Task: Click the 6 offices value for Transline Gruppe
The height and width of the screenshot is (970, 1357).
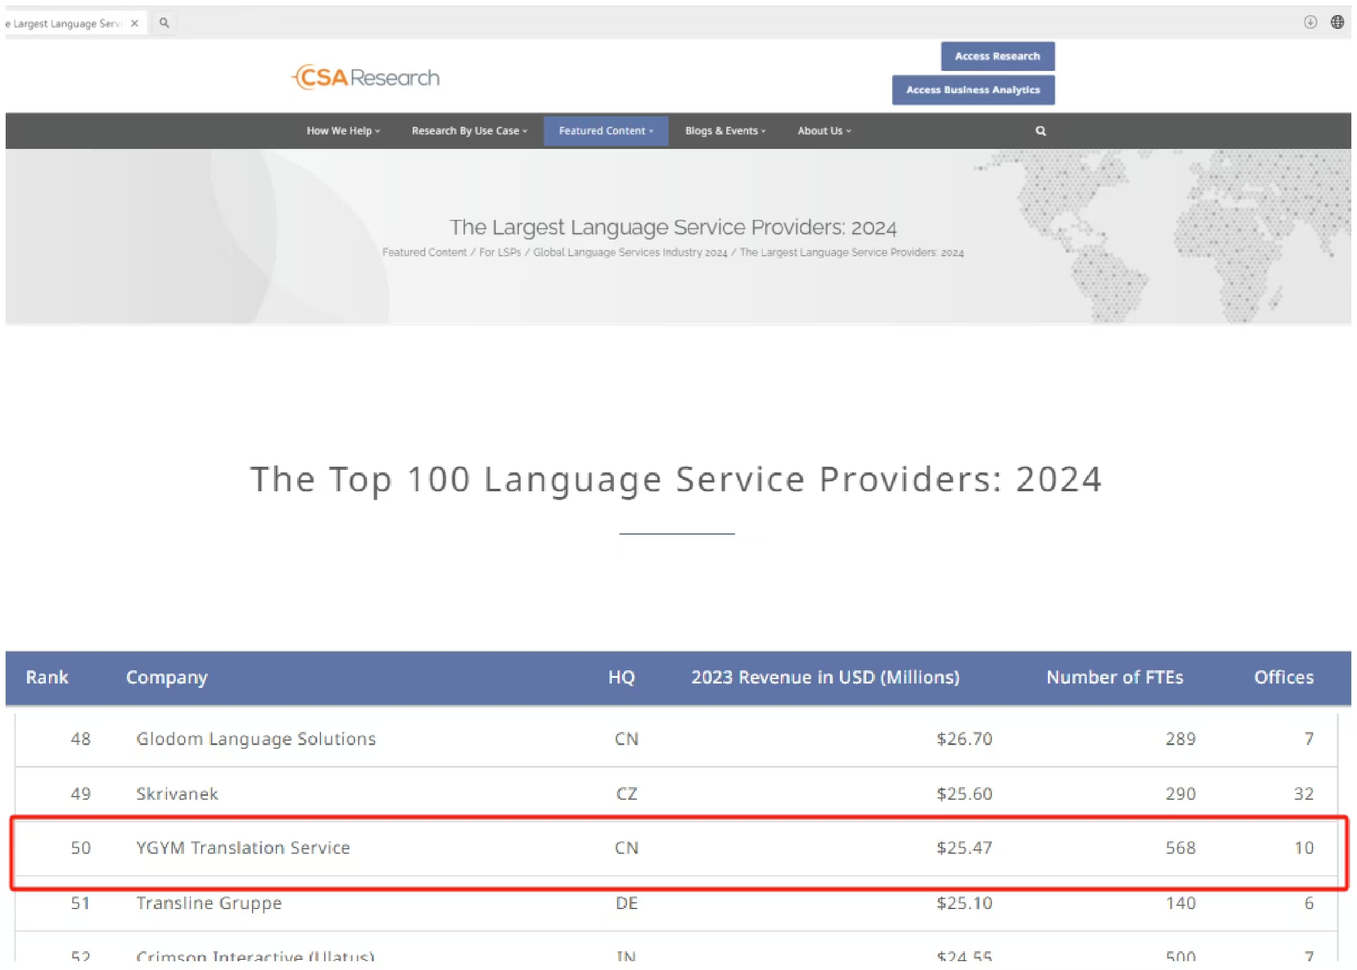Action: (x=1309, y=903)
